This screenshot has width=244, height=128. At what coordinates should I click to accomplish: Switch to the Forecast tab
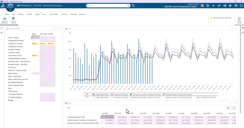[29, 14]
